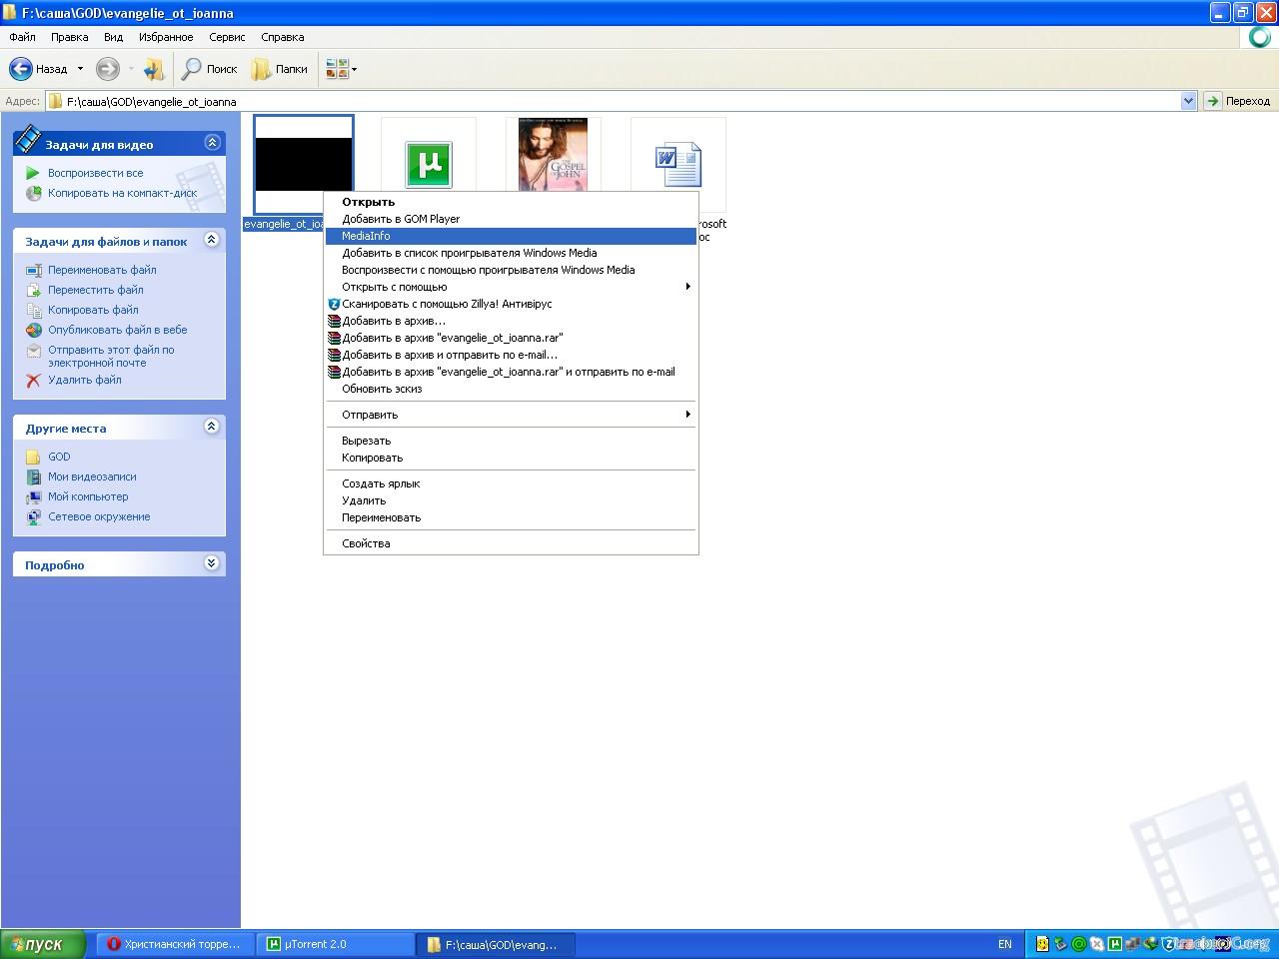The image size is (1279, 959).
Task: Open the Views mode toolbar icon
Action: (x=338, y=69)
